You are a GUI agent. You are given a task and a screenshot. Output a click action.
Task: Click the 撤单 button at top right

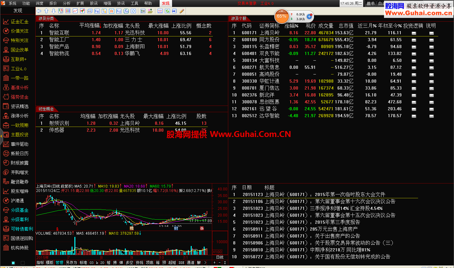click(371, 3)
